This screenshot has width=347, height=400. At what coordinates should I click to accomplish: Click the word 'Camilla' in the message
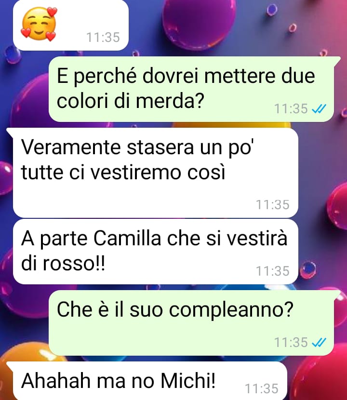click(127, 238)
